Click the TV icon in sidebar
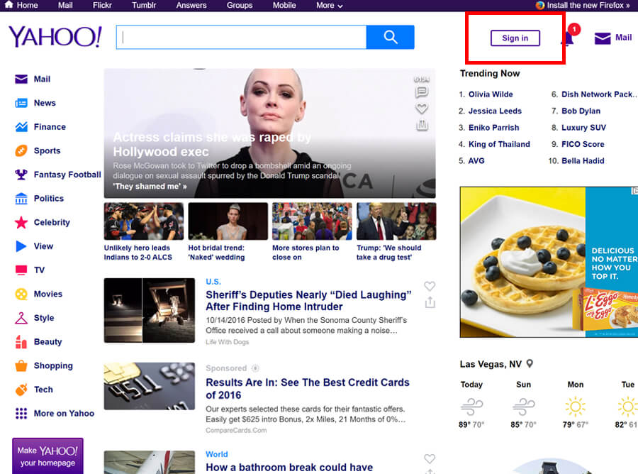 tap(21, 270)
